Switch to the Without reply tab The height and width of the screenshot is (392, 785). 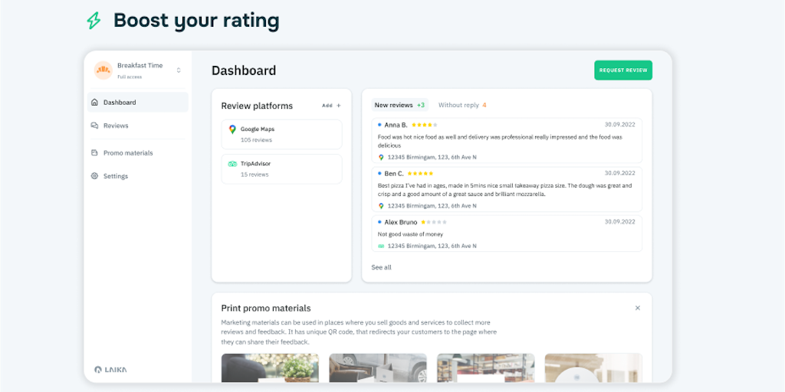pyautogui.click(x=461, y=105)
